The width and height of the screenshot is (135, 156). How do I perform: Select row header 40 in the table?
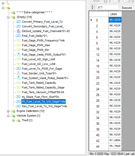(99, 135)
